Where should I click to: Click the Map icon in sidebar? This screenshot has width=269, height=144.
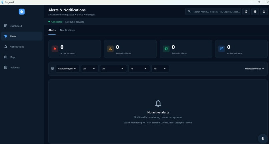coord(6,57)
